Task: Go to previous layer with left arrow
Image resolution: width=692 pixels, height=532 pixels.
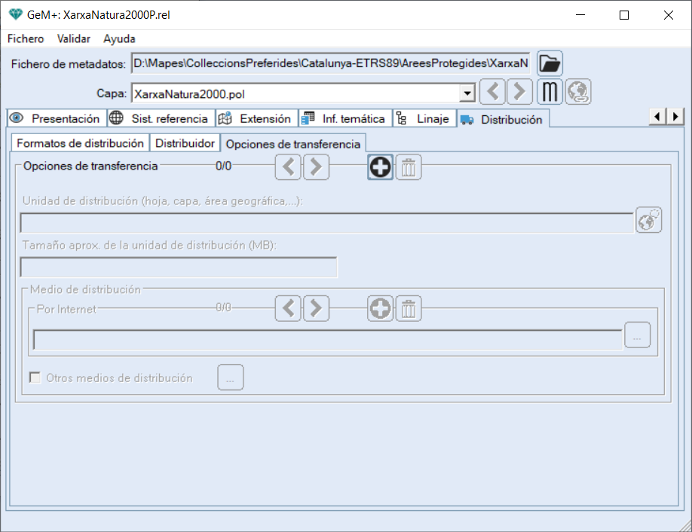Action: [x=493, y=93]
